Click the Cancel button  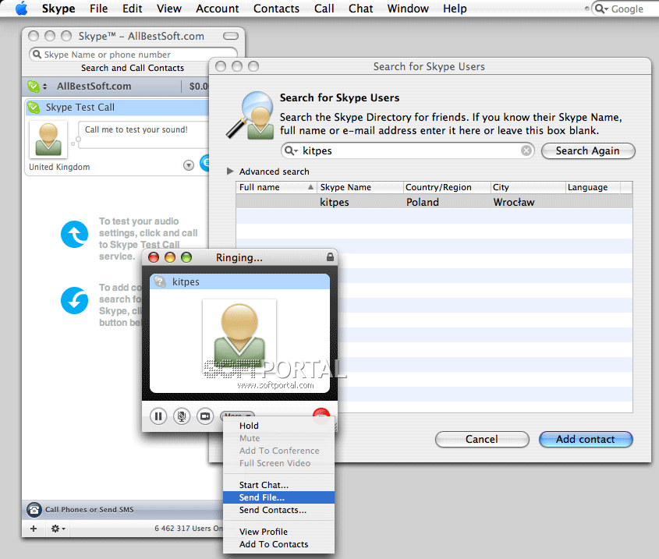point(482,439)
